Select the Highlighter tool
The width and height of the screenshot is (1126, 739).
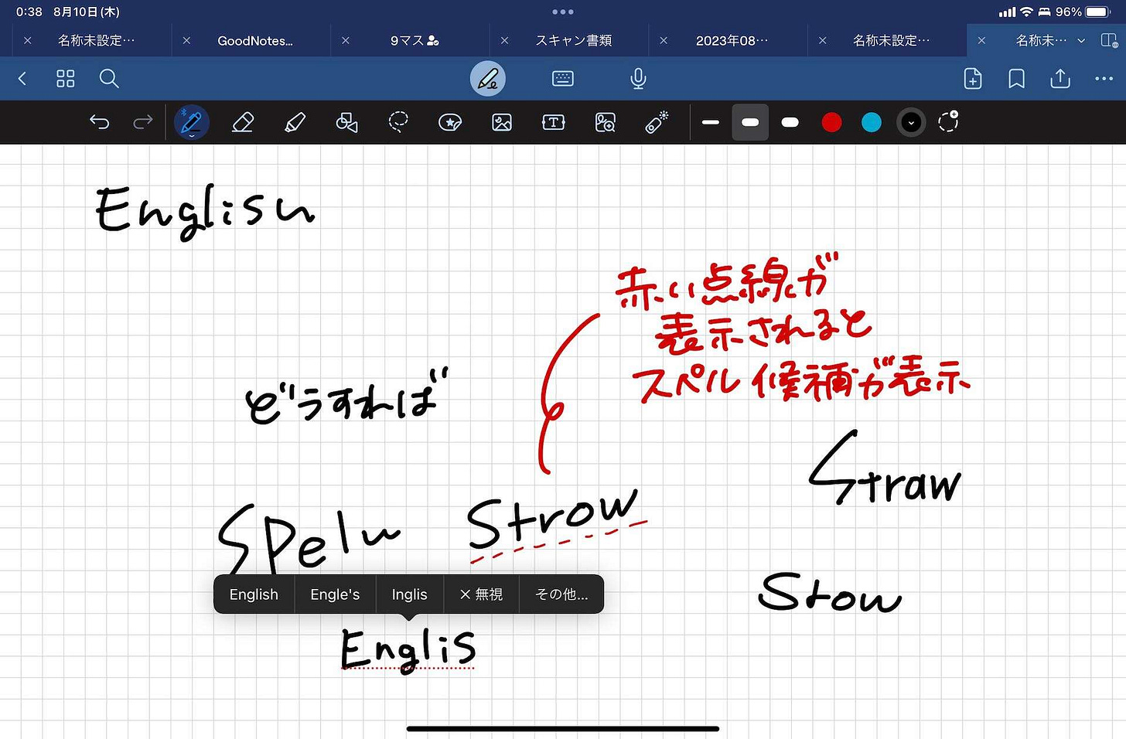[295, 121]
